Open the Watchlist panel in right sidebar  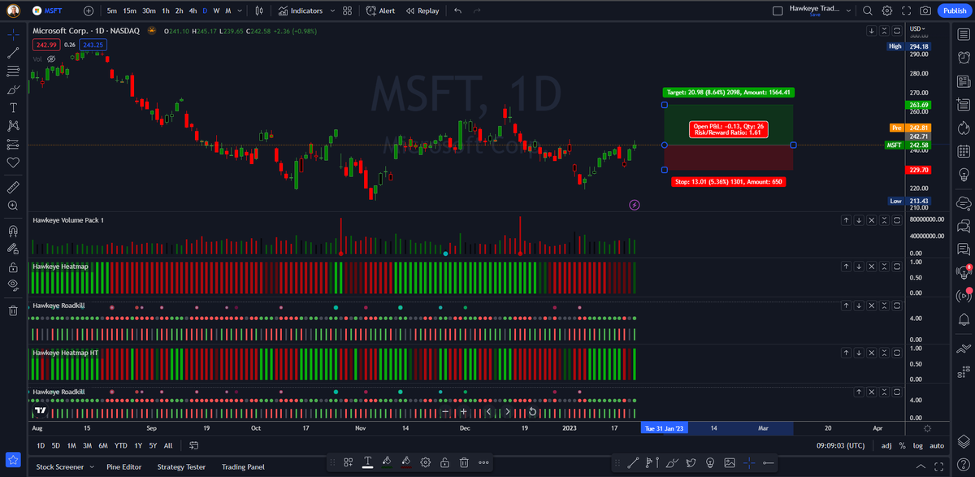click(964, 35)
